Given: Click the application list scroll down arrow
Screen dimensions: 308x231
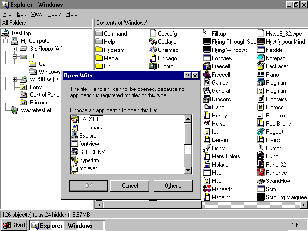Looking at the screenshot, I should (188, 170).
